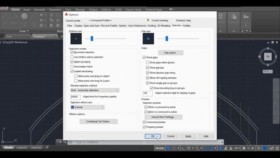The height and width of the screenshot is (158, 280).
Task: Click OK to confirm the Options dialog
Action: coord(153,136)
